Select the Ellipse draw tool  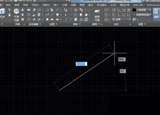(x=58, y=19)
